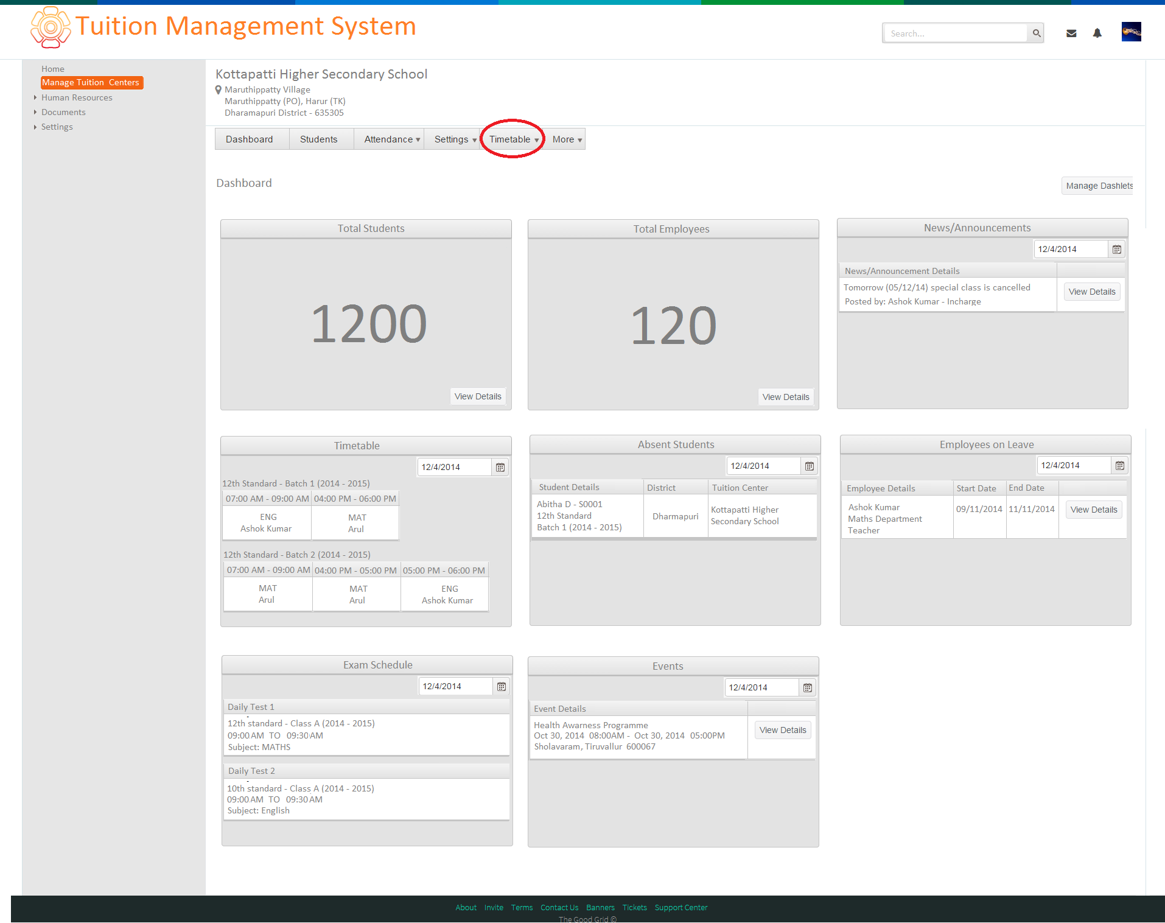Click the Tickets footer link

tap(634, 908)
